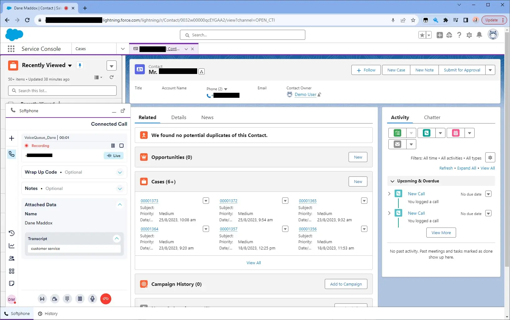This screenshot has height=320, width=510.
Task: Pop out the Softphone window
Action: pyautogui.click(x=123, y=111)
